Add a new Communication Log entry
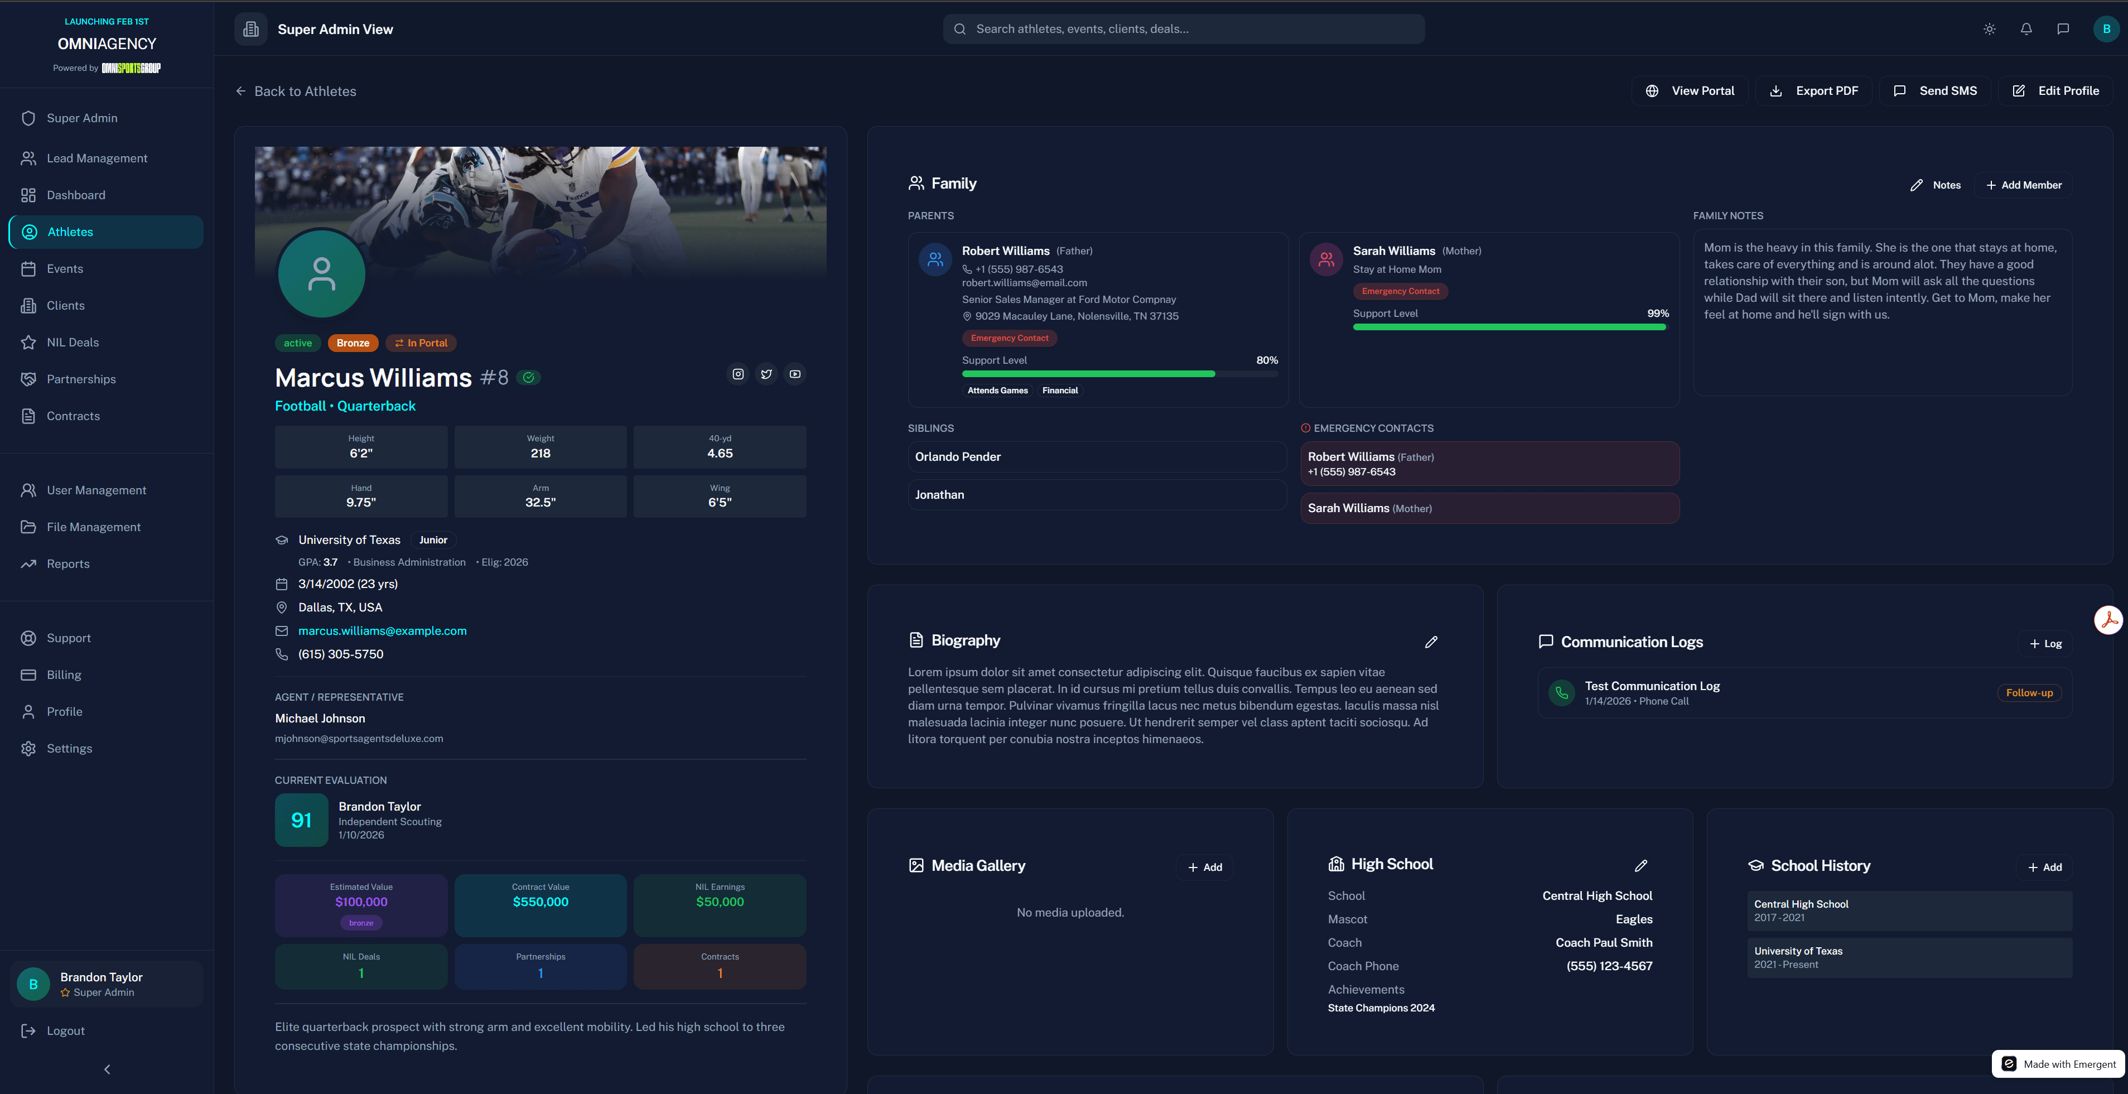The height and width of the screenshot is (1094, 2128). 2045,644
